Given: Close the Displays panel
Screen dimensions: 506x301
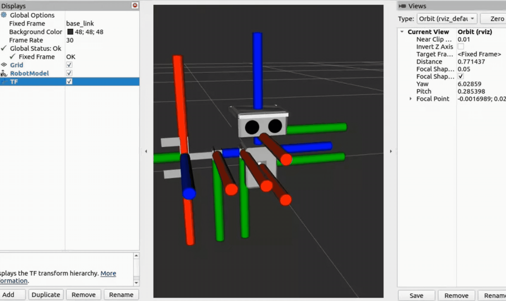Looking at the screenshot, I should (x=135, y=5).
